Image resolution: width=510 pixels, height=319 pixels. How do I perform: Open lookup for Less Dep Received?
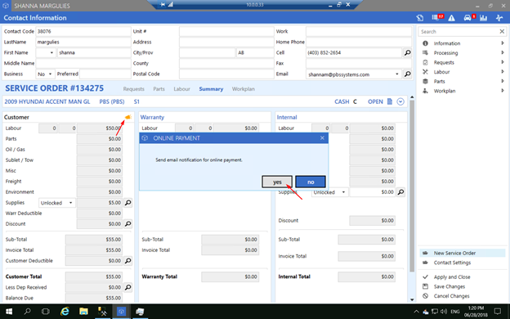tap(128, 287)
